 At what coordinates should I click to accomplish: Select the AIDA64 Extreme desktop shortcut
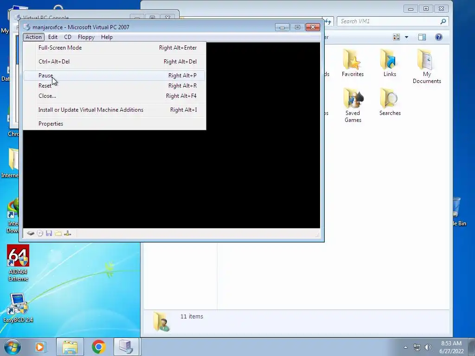[18, 263]
